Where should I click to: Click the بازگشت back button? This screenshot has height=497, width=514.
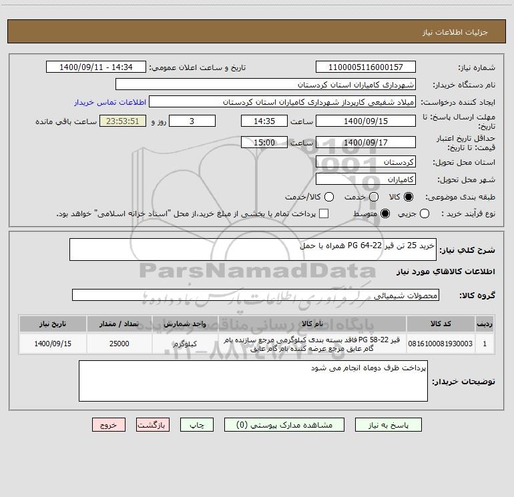(153, 425)
